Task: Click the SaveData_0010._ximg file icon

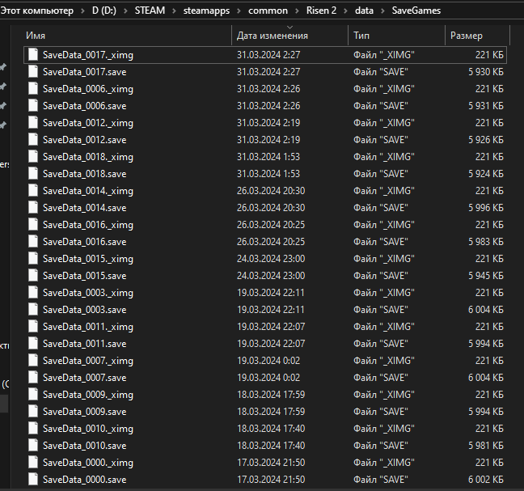Action: (x=33, y=429)
